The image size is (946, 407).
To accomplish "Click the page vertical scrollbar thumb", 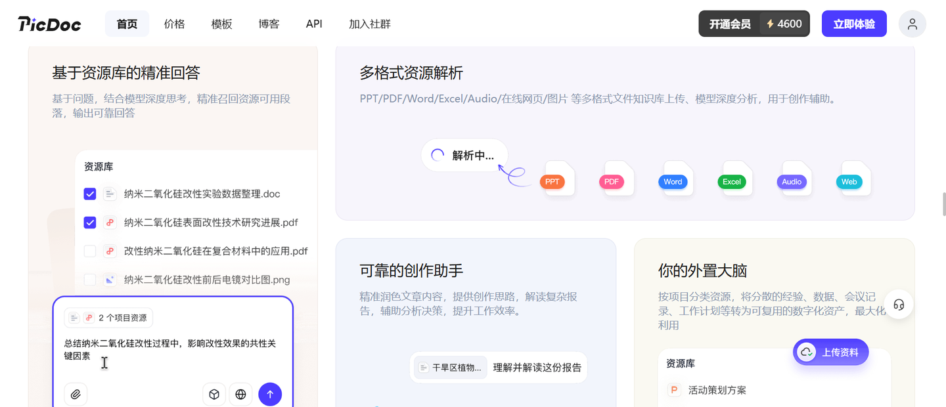I will [x=943, y=204].
